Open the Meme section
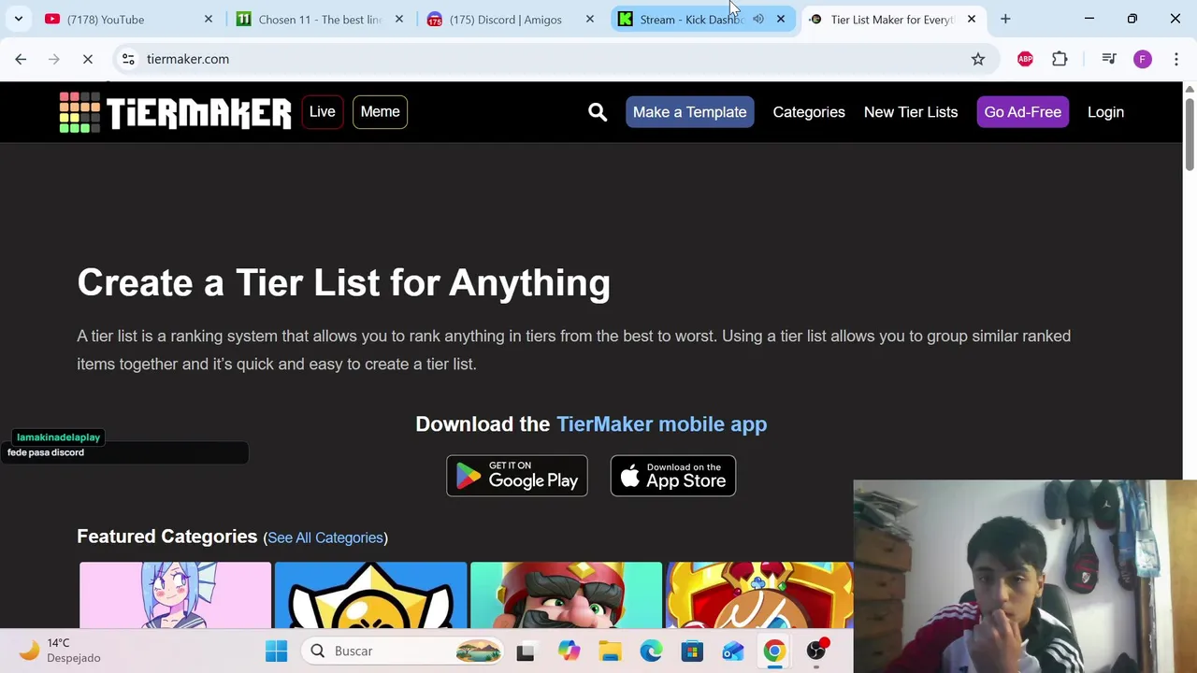This screenshot has height=673, width=1197. (x=380, y=112)
